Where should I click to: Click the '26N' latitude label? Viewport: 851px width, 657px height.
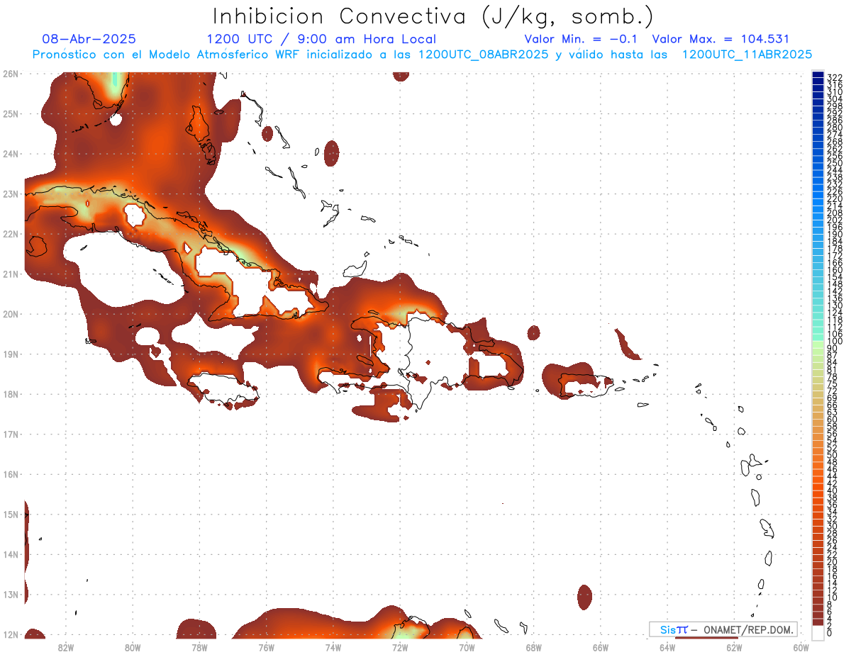pos(11,74)
